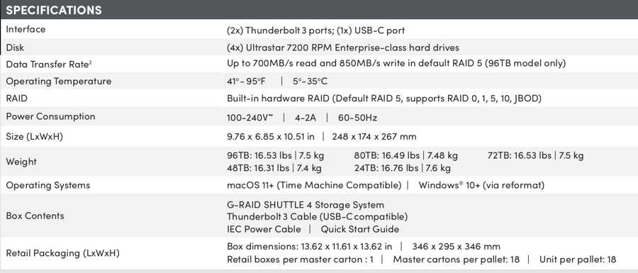Select the G-RAID SHUTTLE 4 Storage System line

coord(306,205)
